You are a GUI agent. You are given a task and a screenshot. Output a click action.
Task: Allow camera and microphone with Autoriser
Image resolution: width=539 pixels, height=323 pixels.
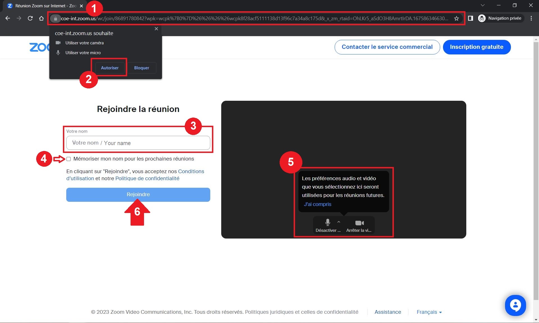tap(110, 68)
